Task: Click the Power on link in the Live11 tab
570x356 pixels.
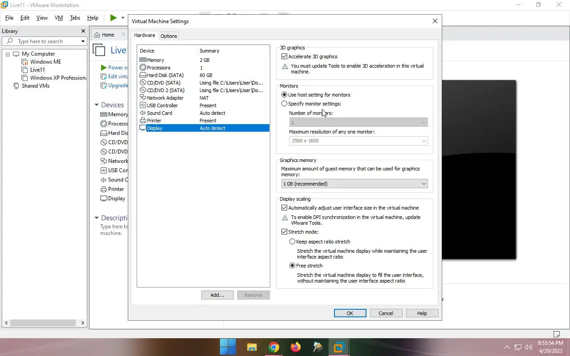Action: pos(118,68)
